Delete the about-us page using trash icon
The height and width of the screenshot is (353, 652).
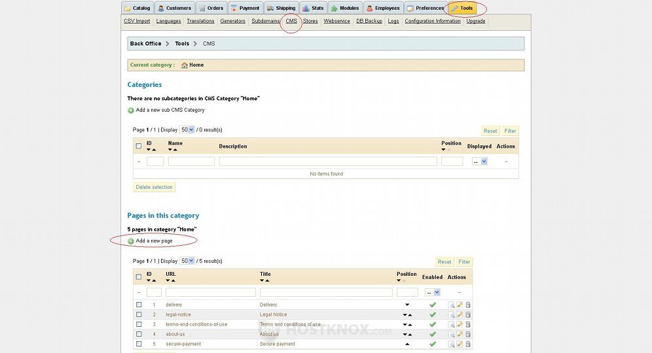(x=468, y=334)
